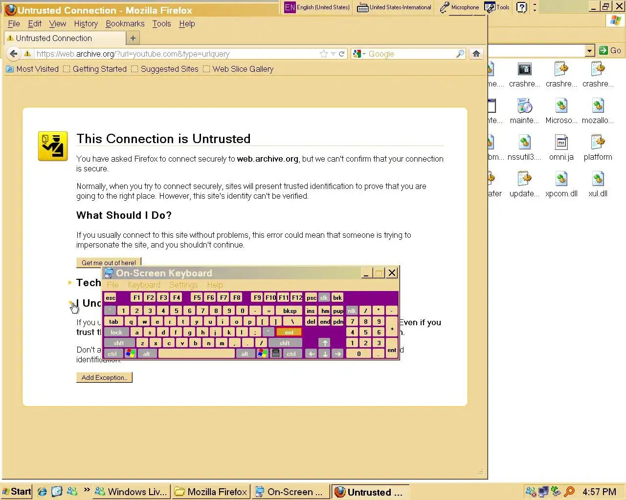Launch Internet Explorer from quick launch
Screen dimensions: 626x500
point(42,492)
